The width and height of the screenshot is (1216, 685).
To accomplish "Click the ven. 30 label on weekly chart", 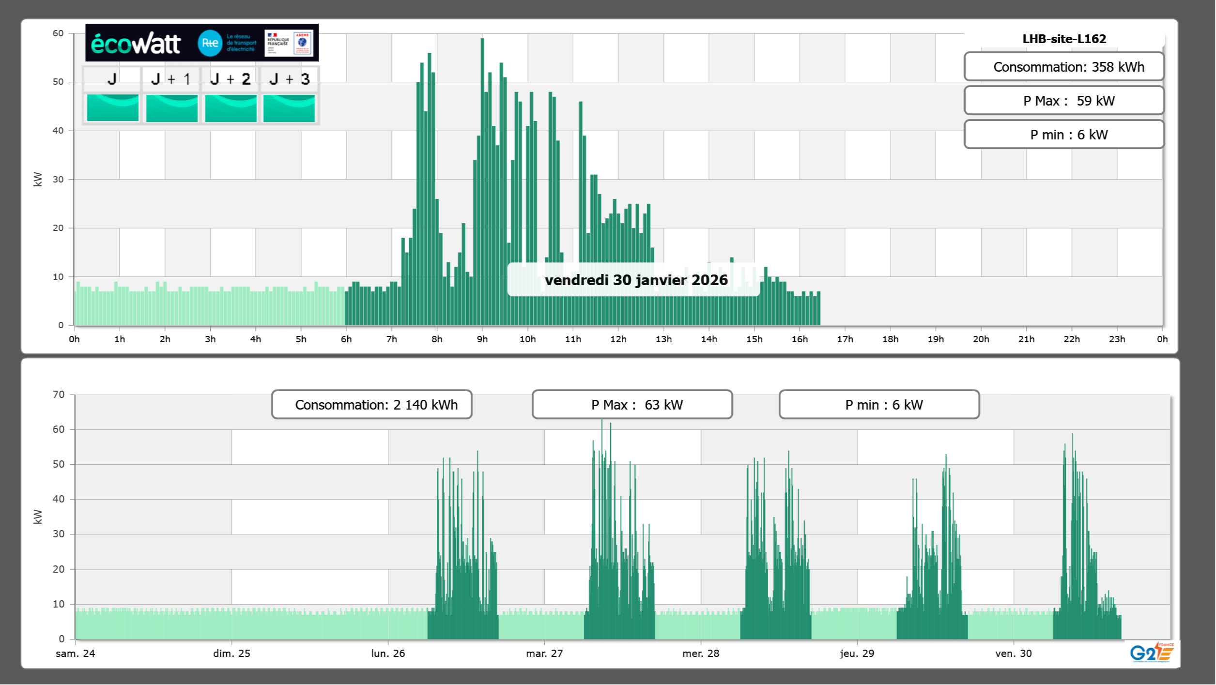I will coord(1013,654).
